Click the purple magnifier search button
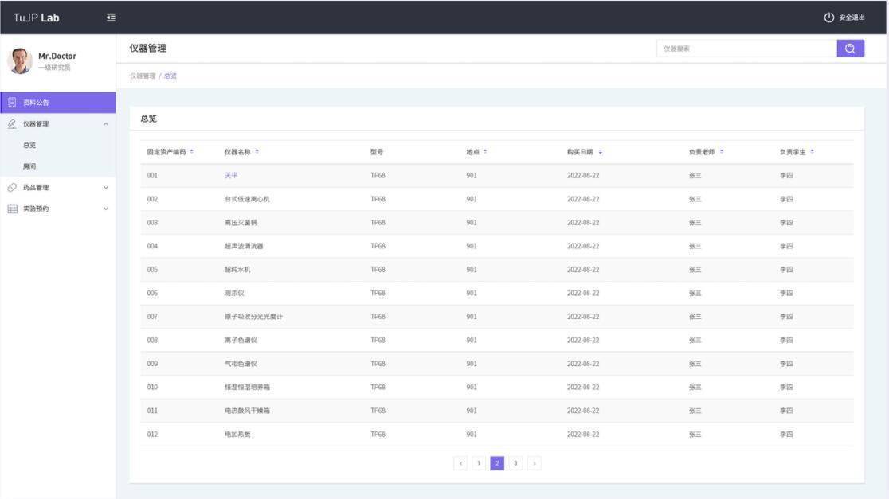 click(850, 49)
